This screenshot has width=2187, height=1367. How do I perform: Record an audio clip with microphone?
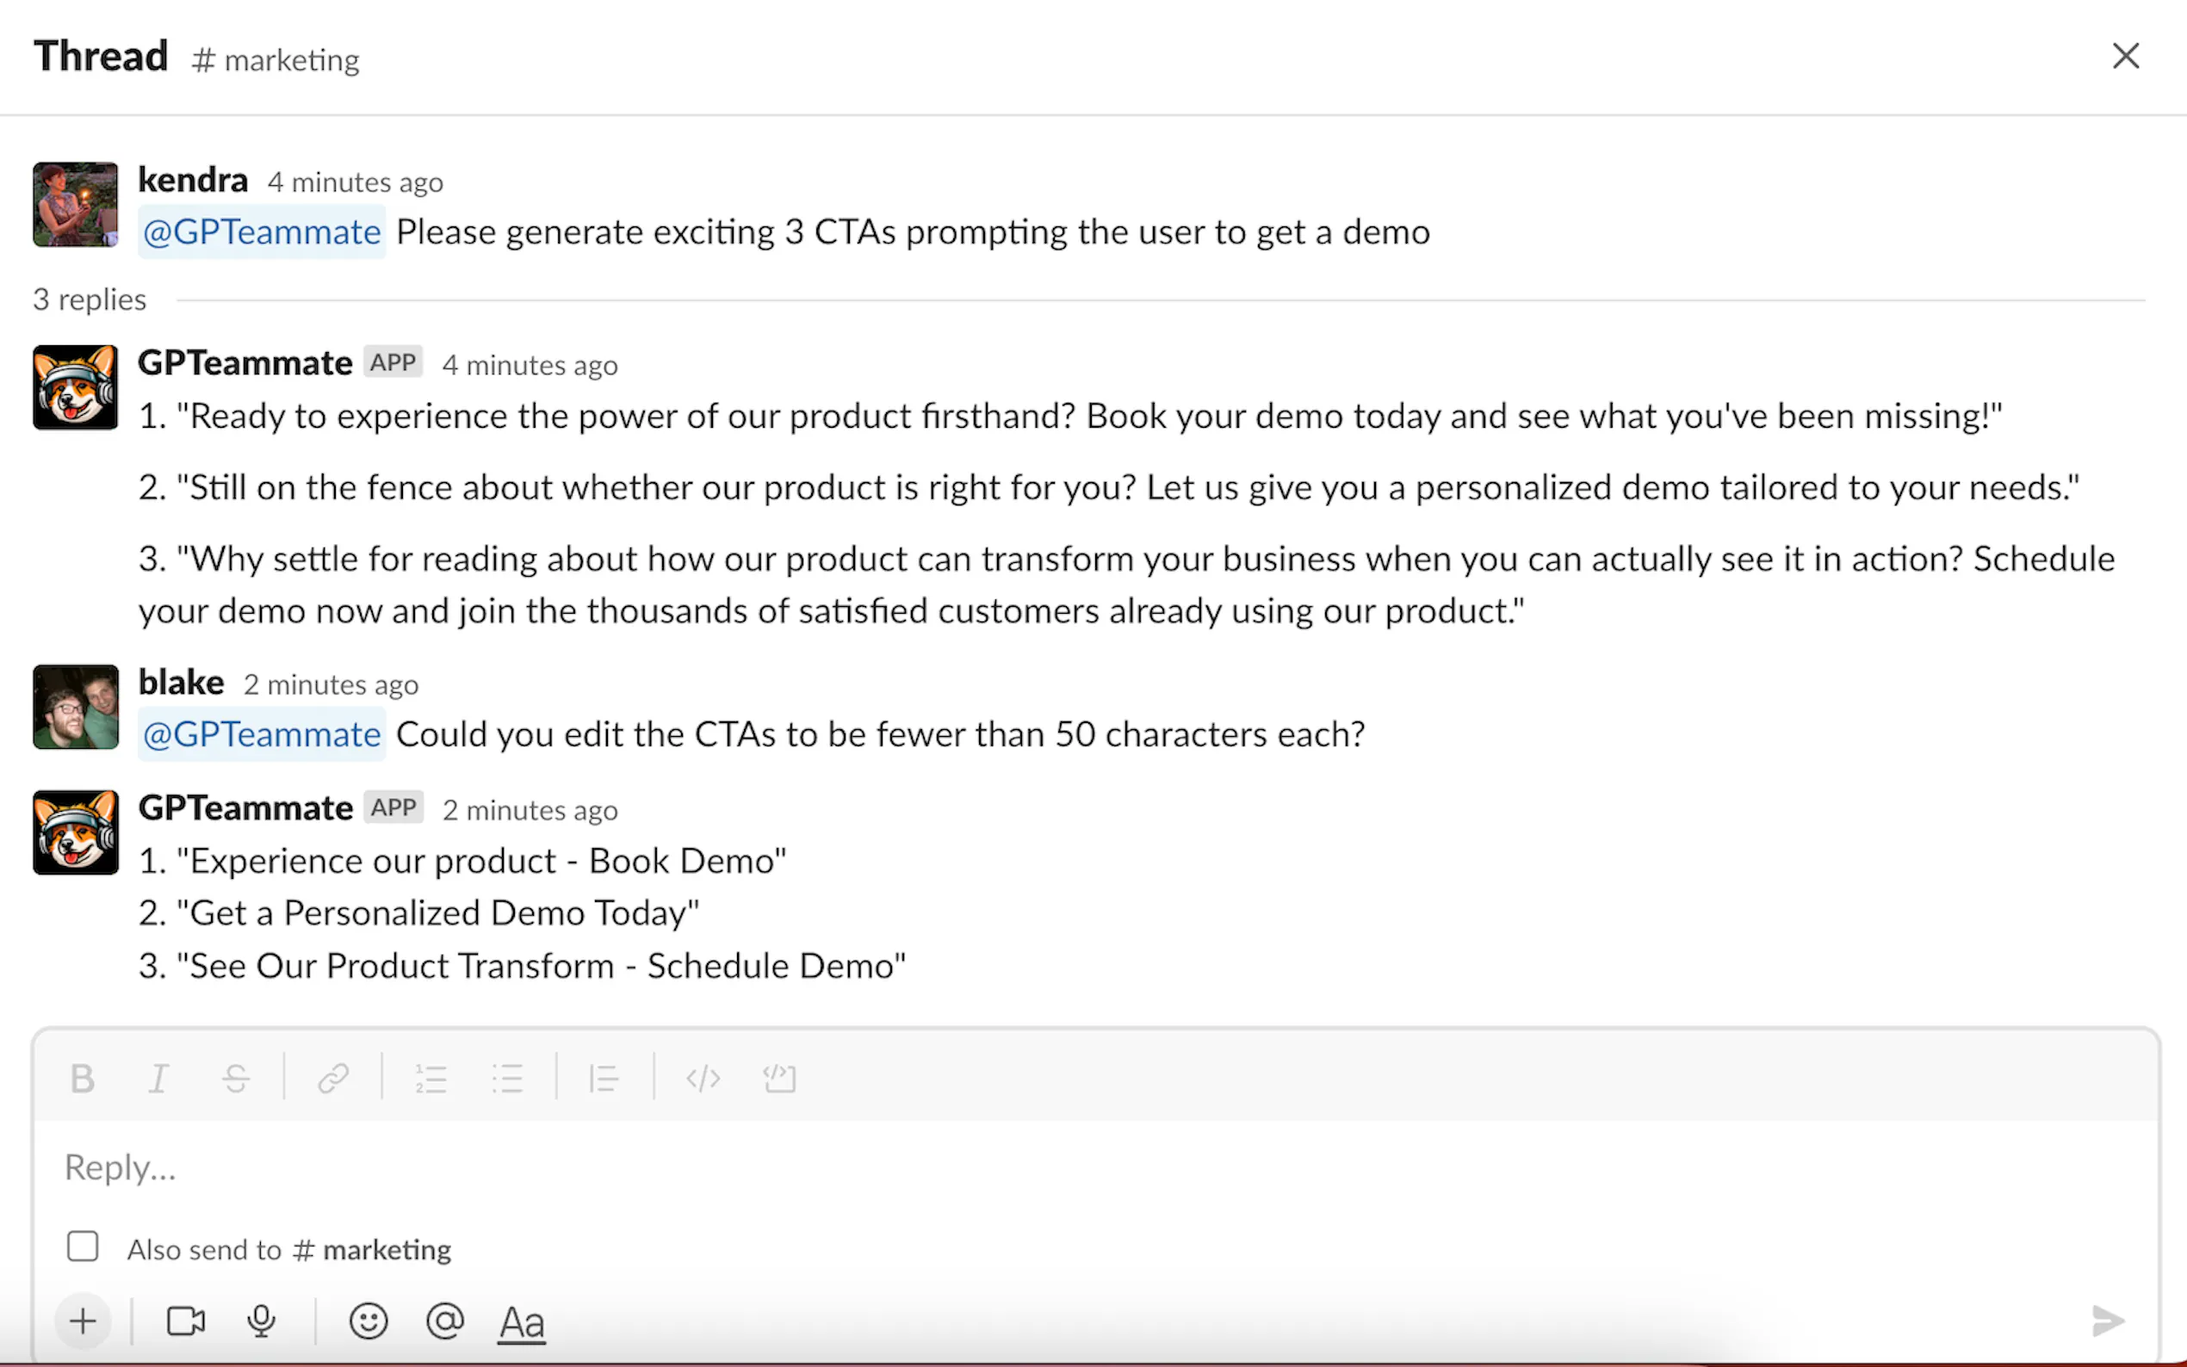[261, 1321]
